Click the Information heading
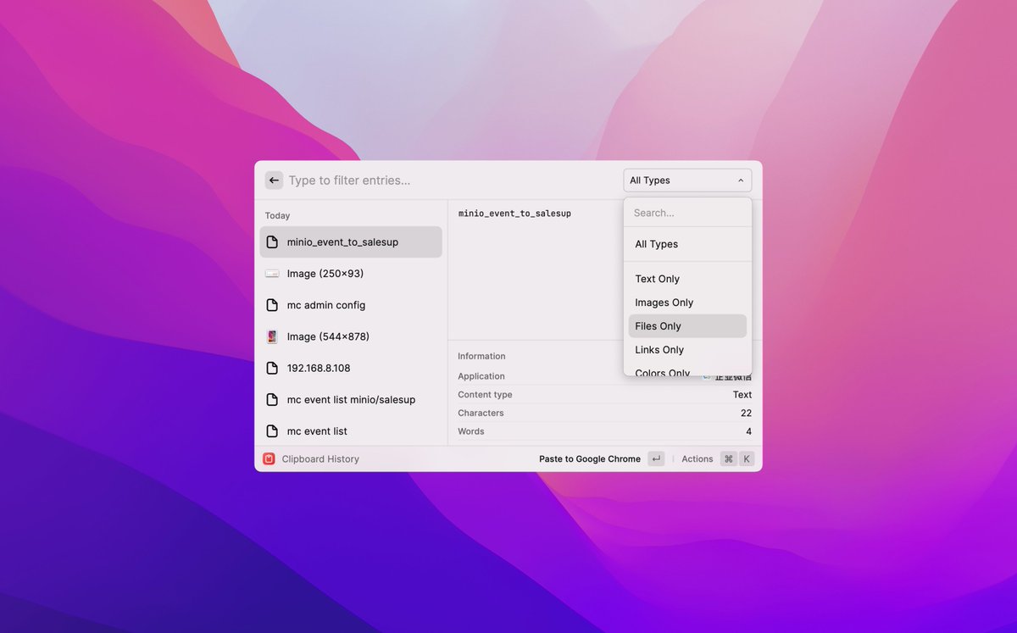 [481, 356]
